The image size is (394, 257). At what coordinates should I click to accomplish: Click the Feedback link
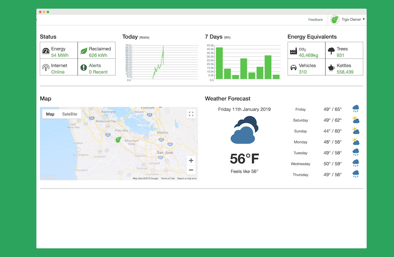click(x=315, y=20)
